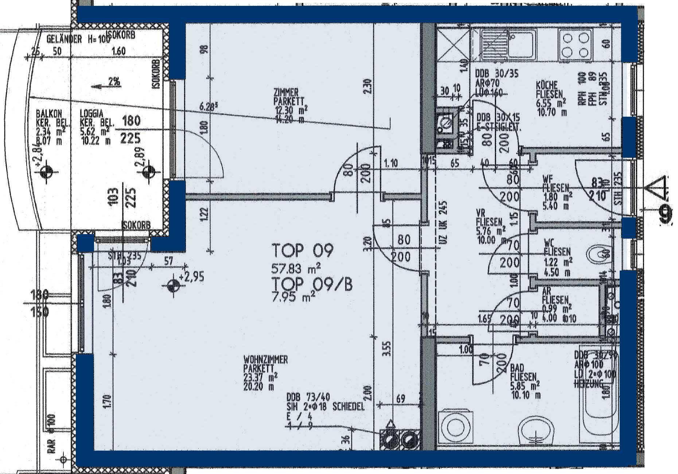Image resolution: width=678 pixels, height=474 pixels.
Task: Click the '23.37 m²' living room area
Action: coord(261,377)
